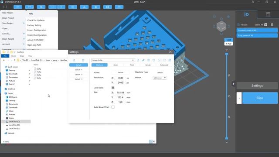Switch view mode to Solid
This screenshot has height=157, width=279.
click(x=228, y=40)
